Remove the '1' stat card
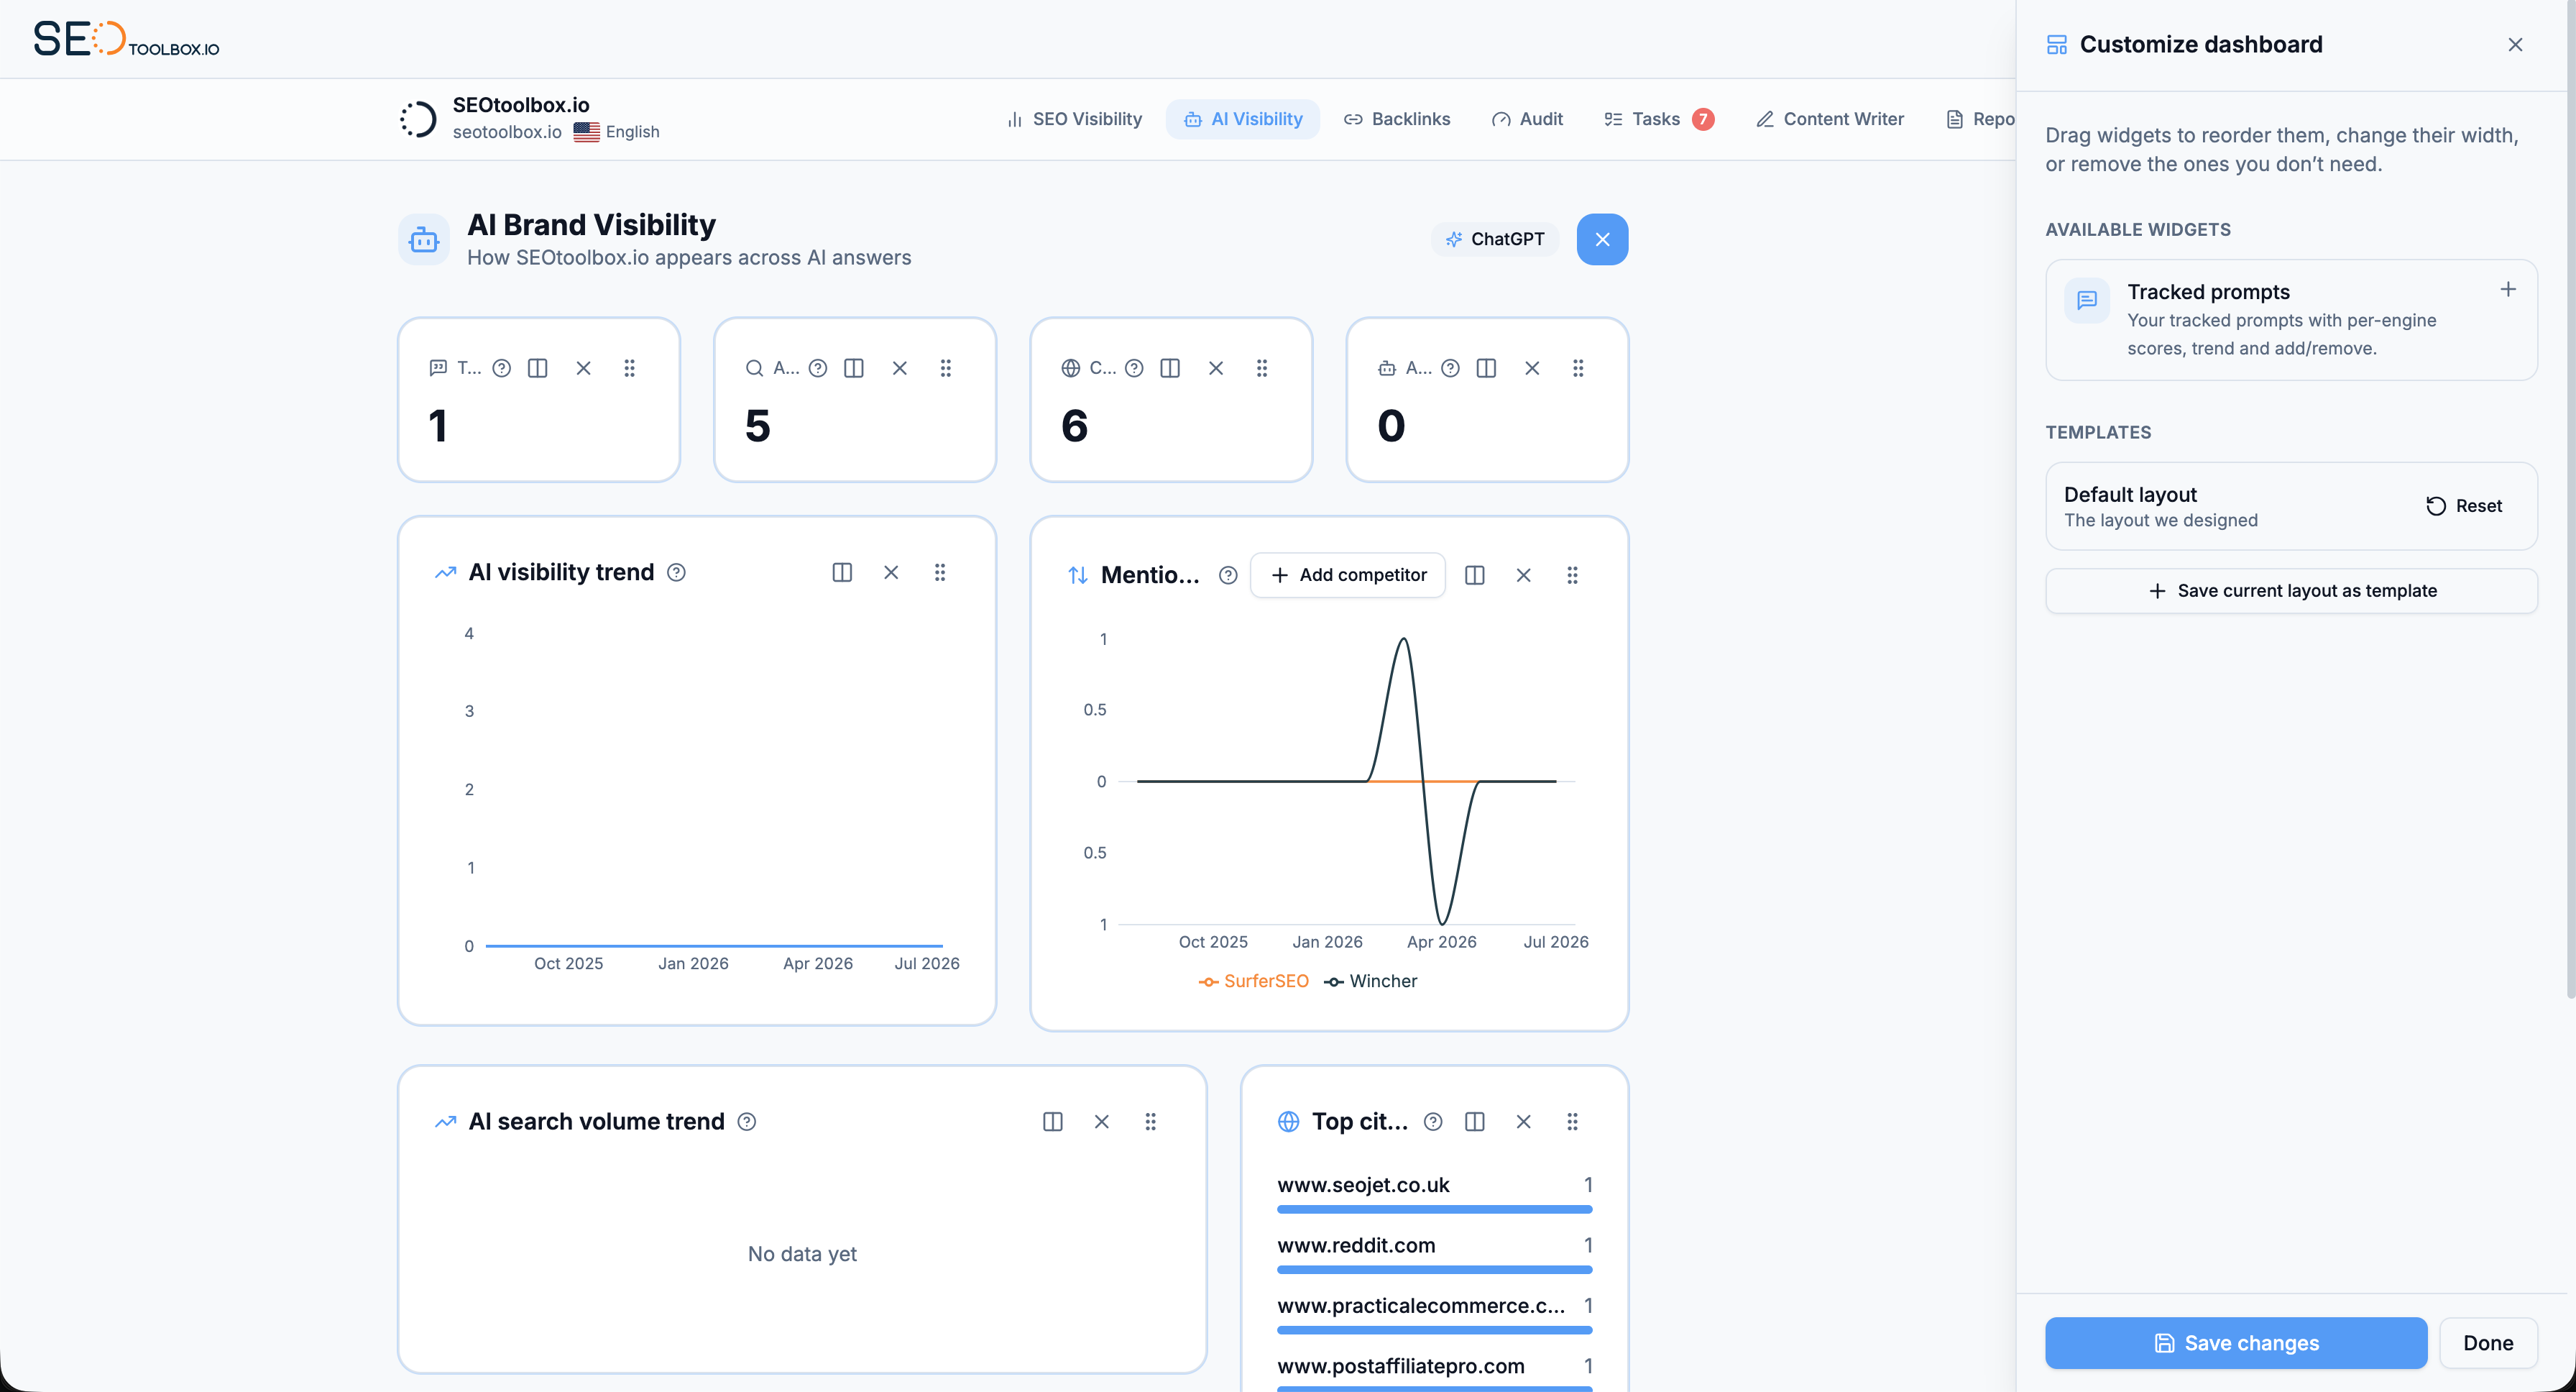The image size is (2576, 1392). pos(584,368)
